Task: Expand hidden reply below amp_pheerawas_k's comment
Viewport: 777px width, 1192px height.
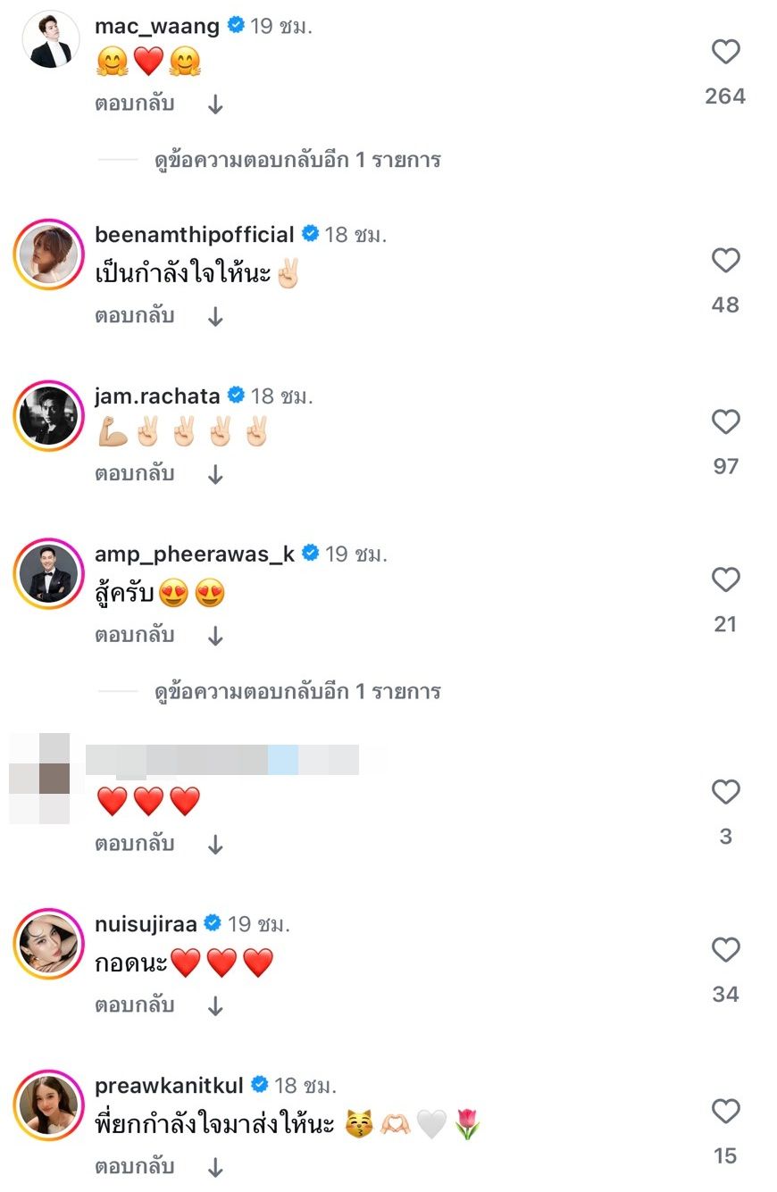Action: click(297, 692)
